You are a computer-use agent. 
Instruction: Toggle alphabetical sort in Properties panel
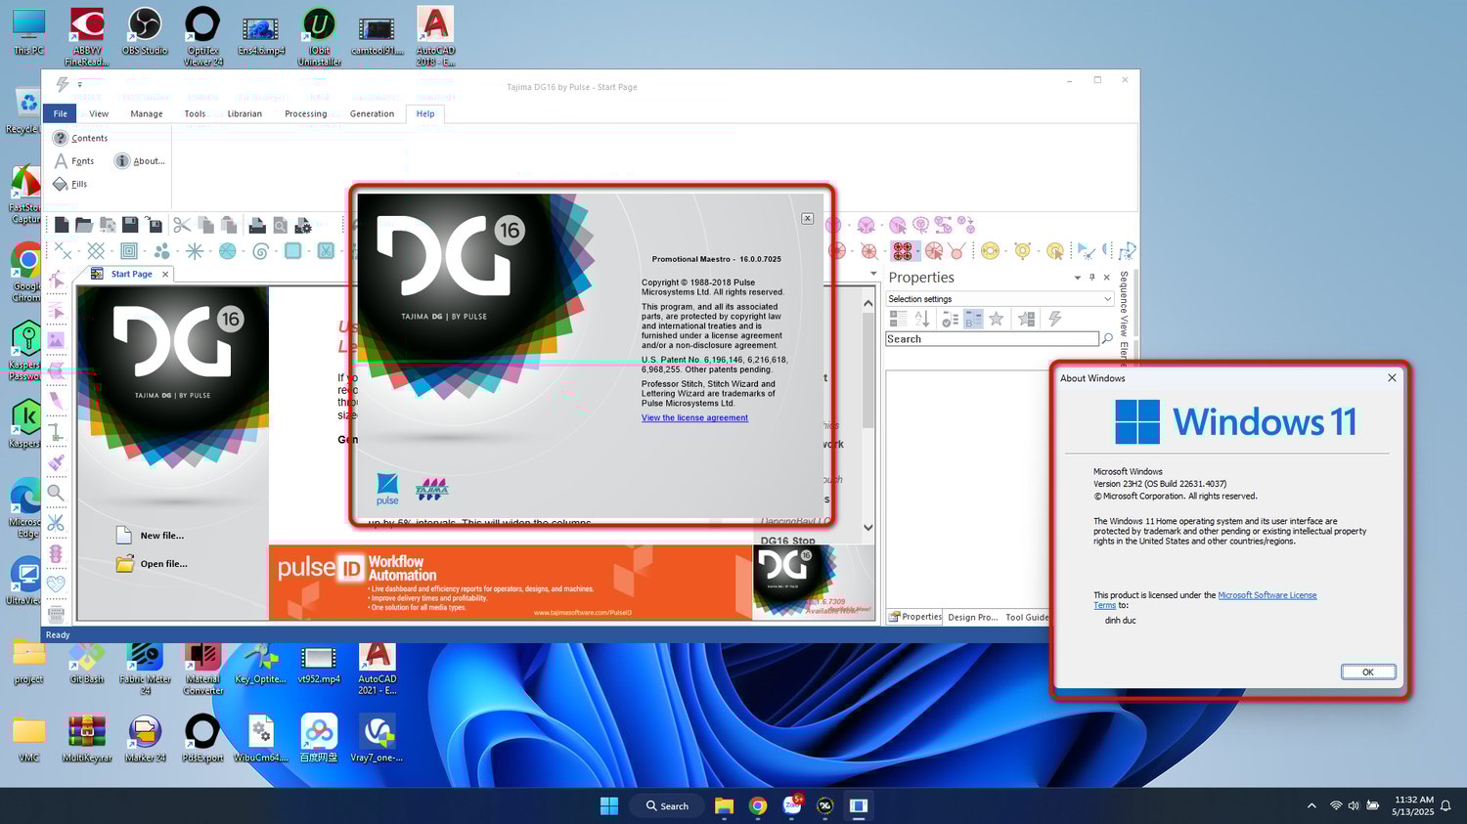tap(921, 319)
